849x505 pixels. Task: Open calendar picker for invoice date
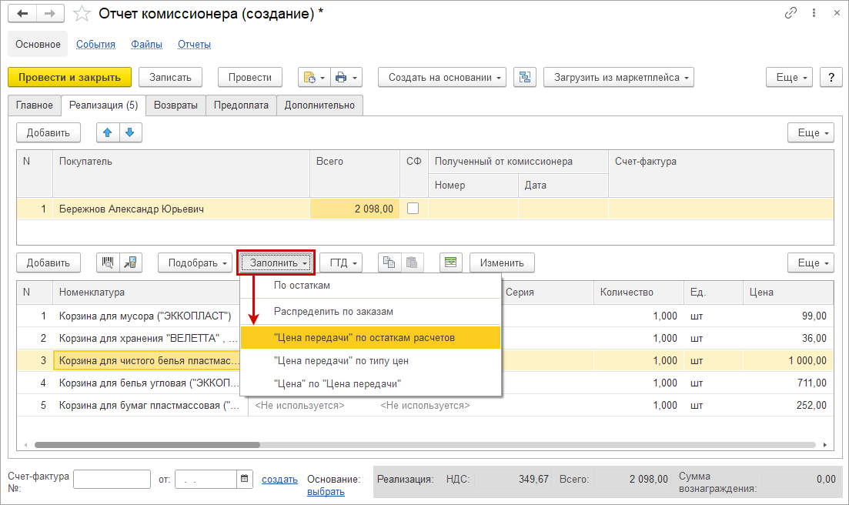tap(245, 479)
